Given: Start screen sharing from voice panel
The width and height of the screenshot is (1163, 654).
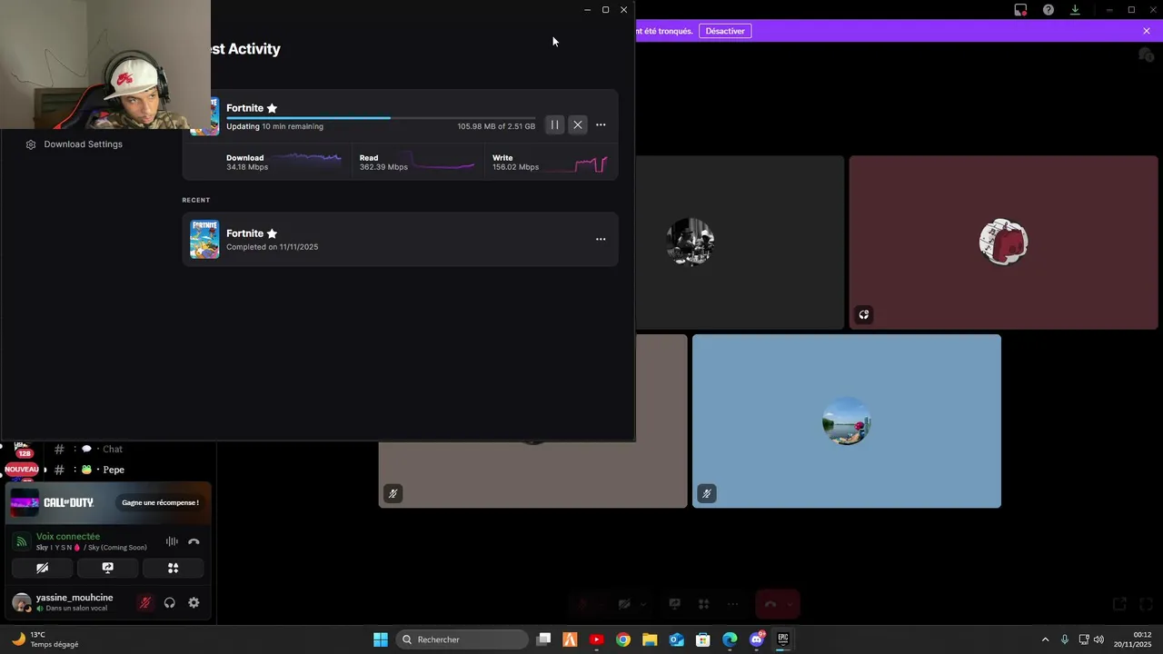Looking at the screenshot, I should click(x=107, y=568).
